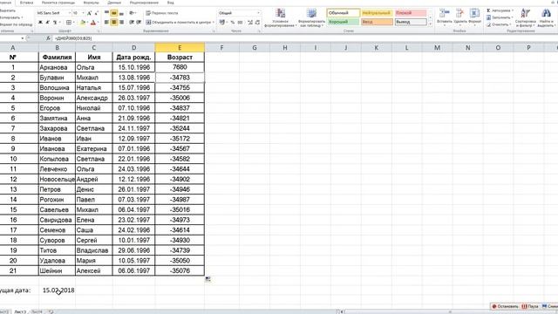
Task: Open the Fill (Заполнить) dropdown
Action: [x=500, y=17]
